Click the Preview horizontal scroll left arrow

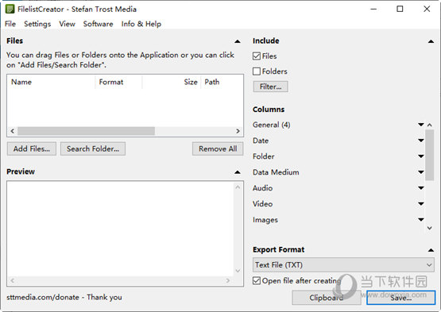click(x=12, y=280)
